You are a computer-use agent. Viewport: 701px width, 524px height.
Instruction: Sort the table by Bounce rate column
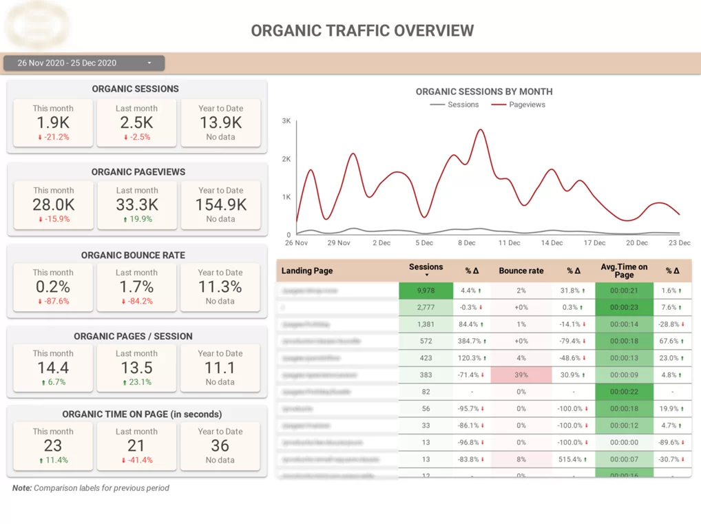[521, 271]
